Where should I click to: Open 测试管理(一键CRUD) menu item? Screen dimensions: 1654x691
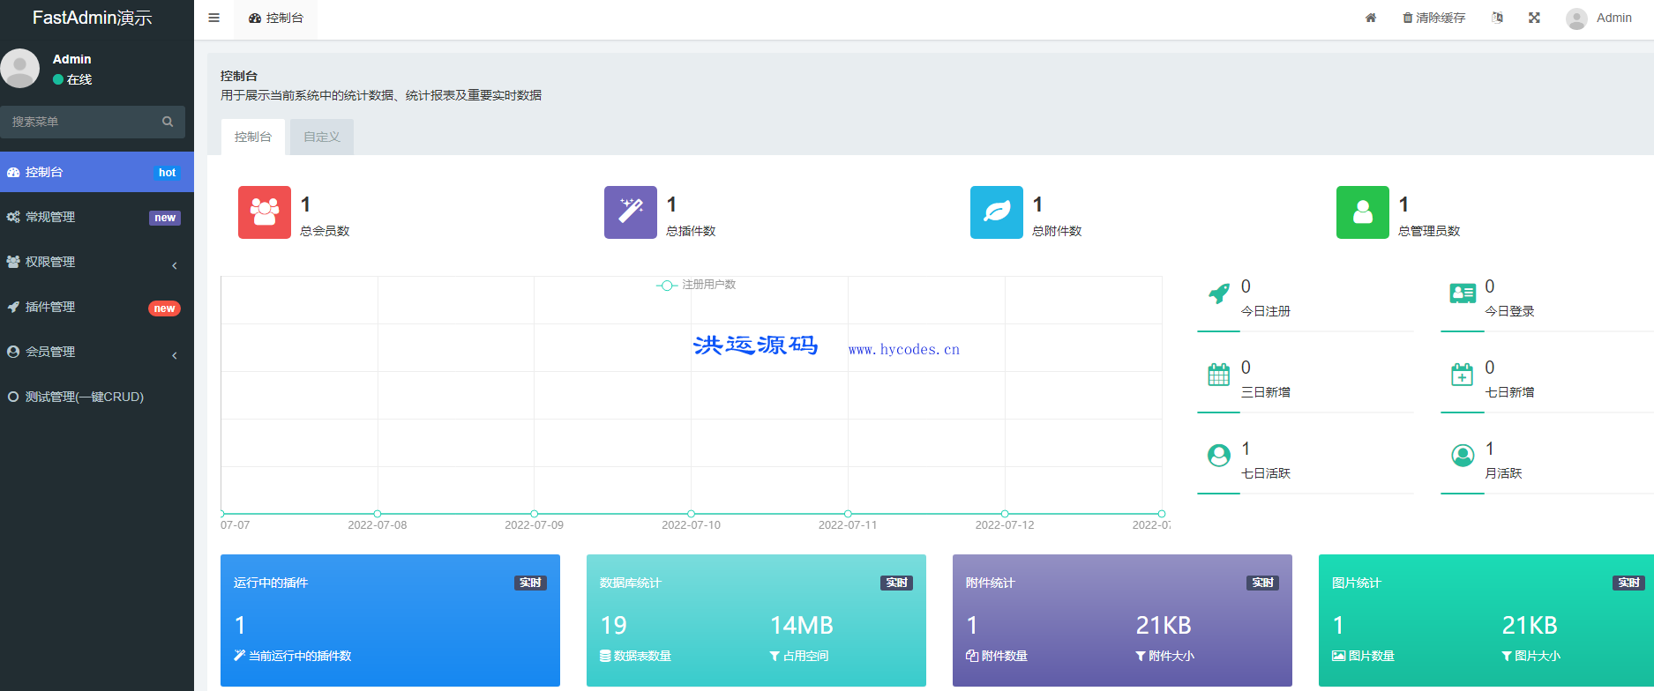click(x=97, y=397)
